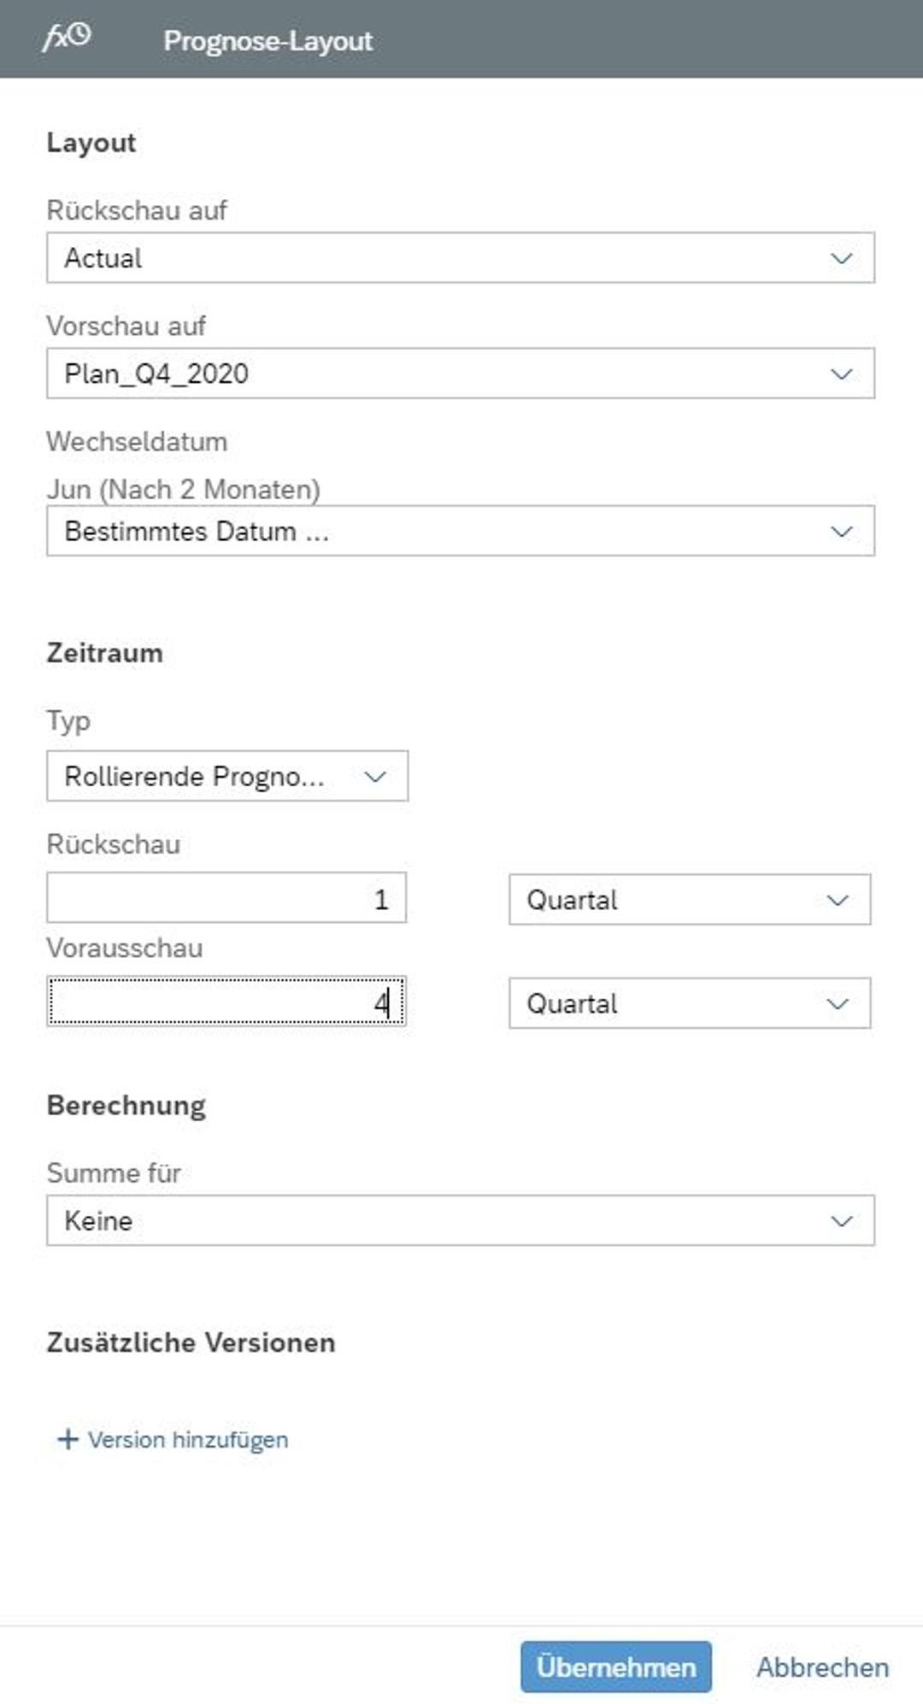Screen dimensions: 923x1704
Task: Click chevron on Vorausschau Quartal selector
Action: [x=837, y=1003]
